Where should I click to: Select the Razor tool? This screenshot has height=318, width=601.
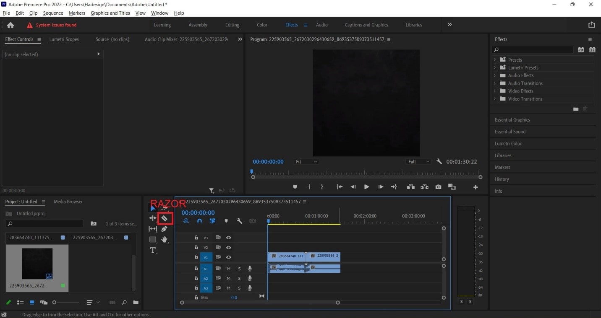point(165,218)
